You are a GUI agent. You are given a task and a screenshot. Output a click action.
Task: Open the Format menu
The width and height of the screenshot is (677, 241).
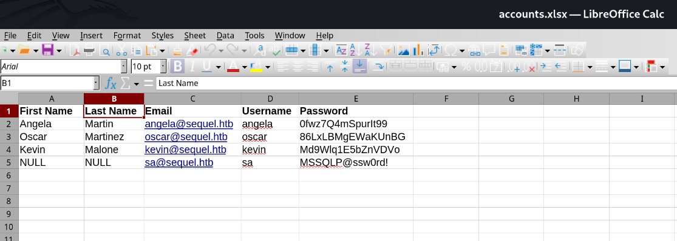coord(127,35)
